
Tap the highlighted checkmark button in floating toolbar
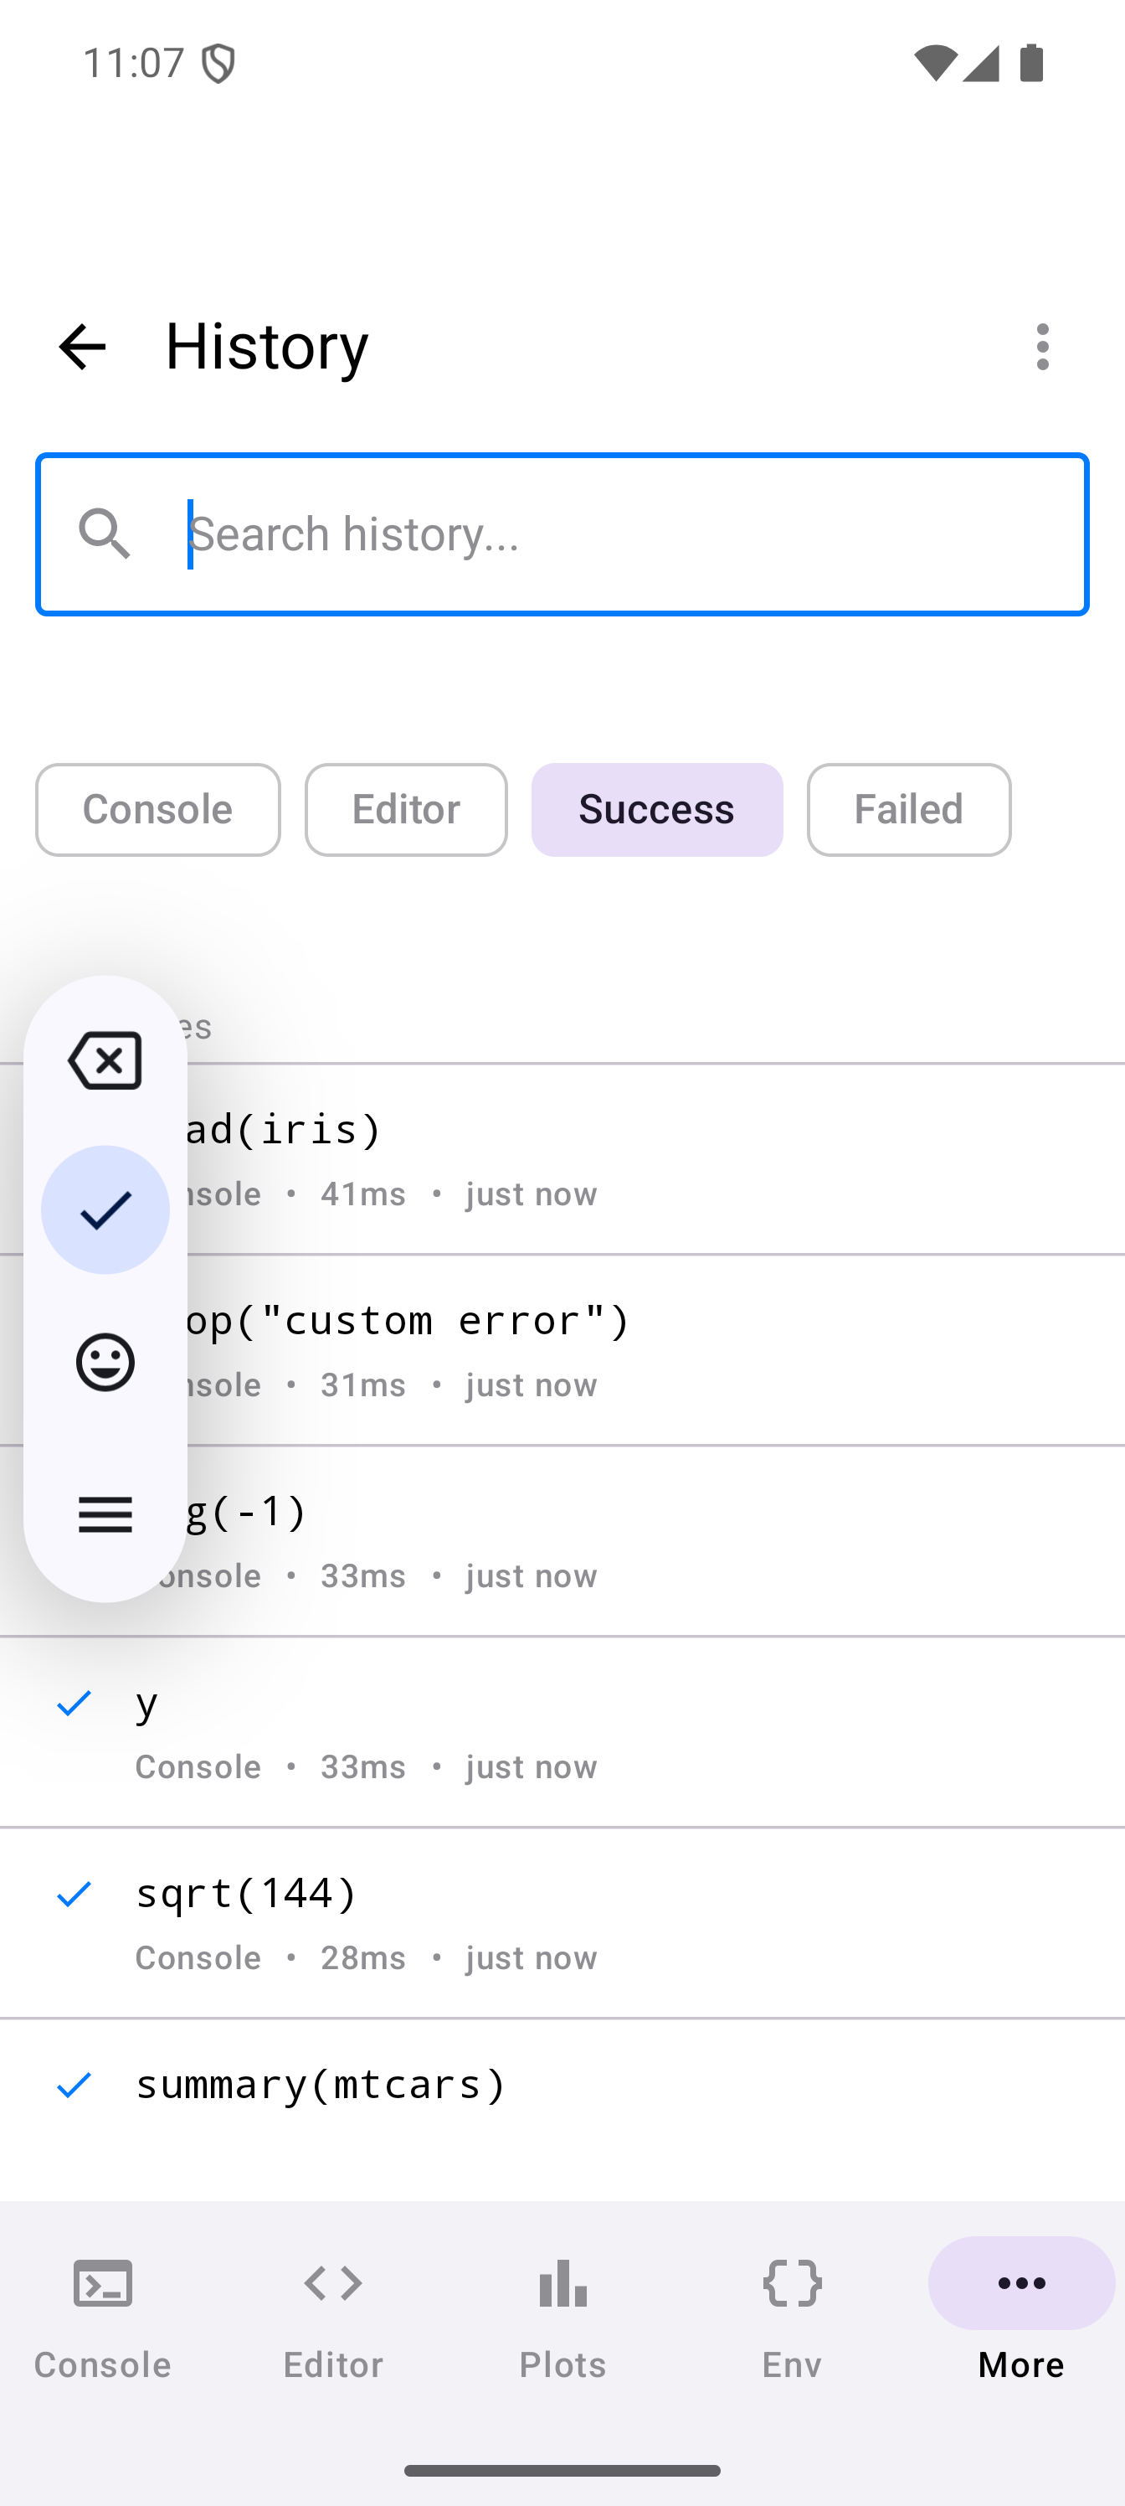coord(105,1209)
